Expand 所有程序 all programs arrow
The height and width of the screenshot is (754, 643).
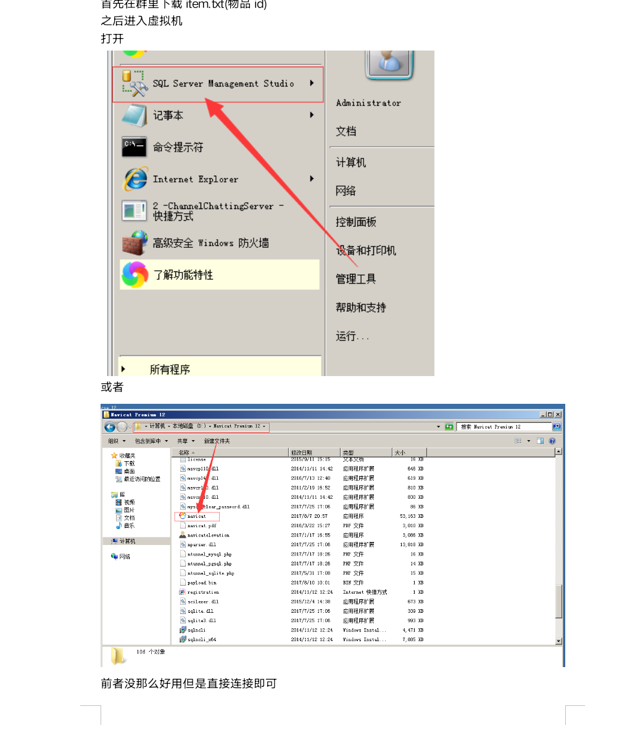123,369
